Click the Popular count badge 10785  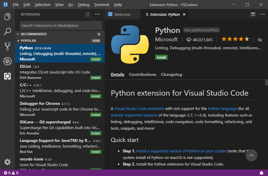pyautogui.click(x=96, y=41)
